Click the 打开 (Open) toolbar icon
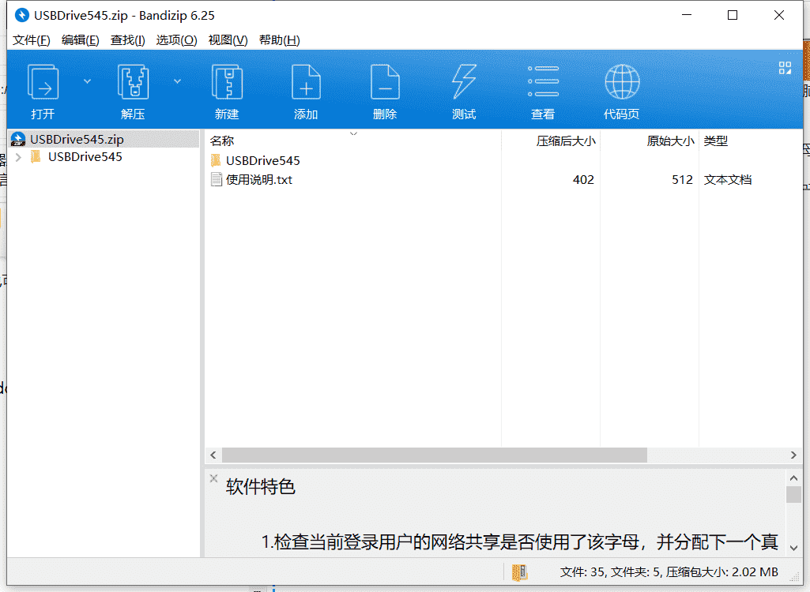This screenshot has height=592, width=810. coord(43,81)
